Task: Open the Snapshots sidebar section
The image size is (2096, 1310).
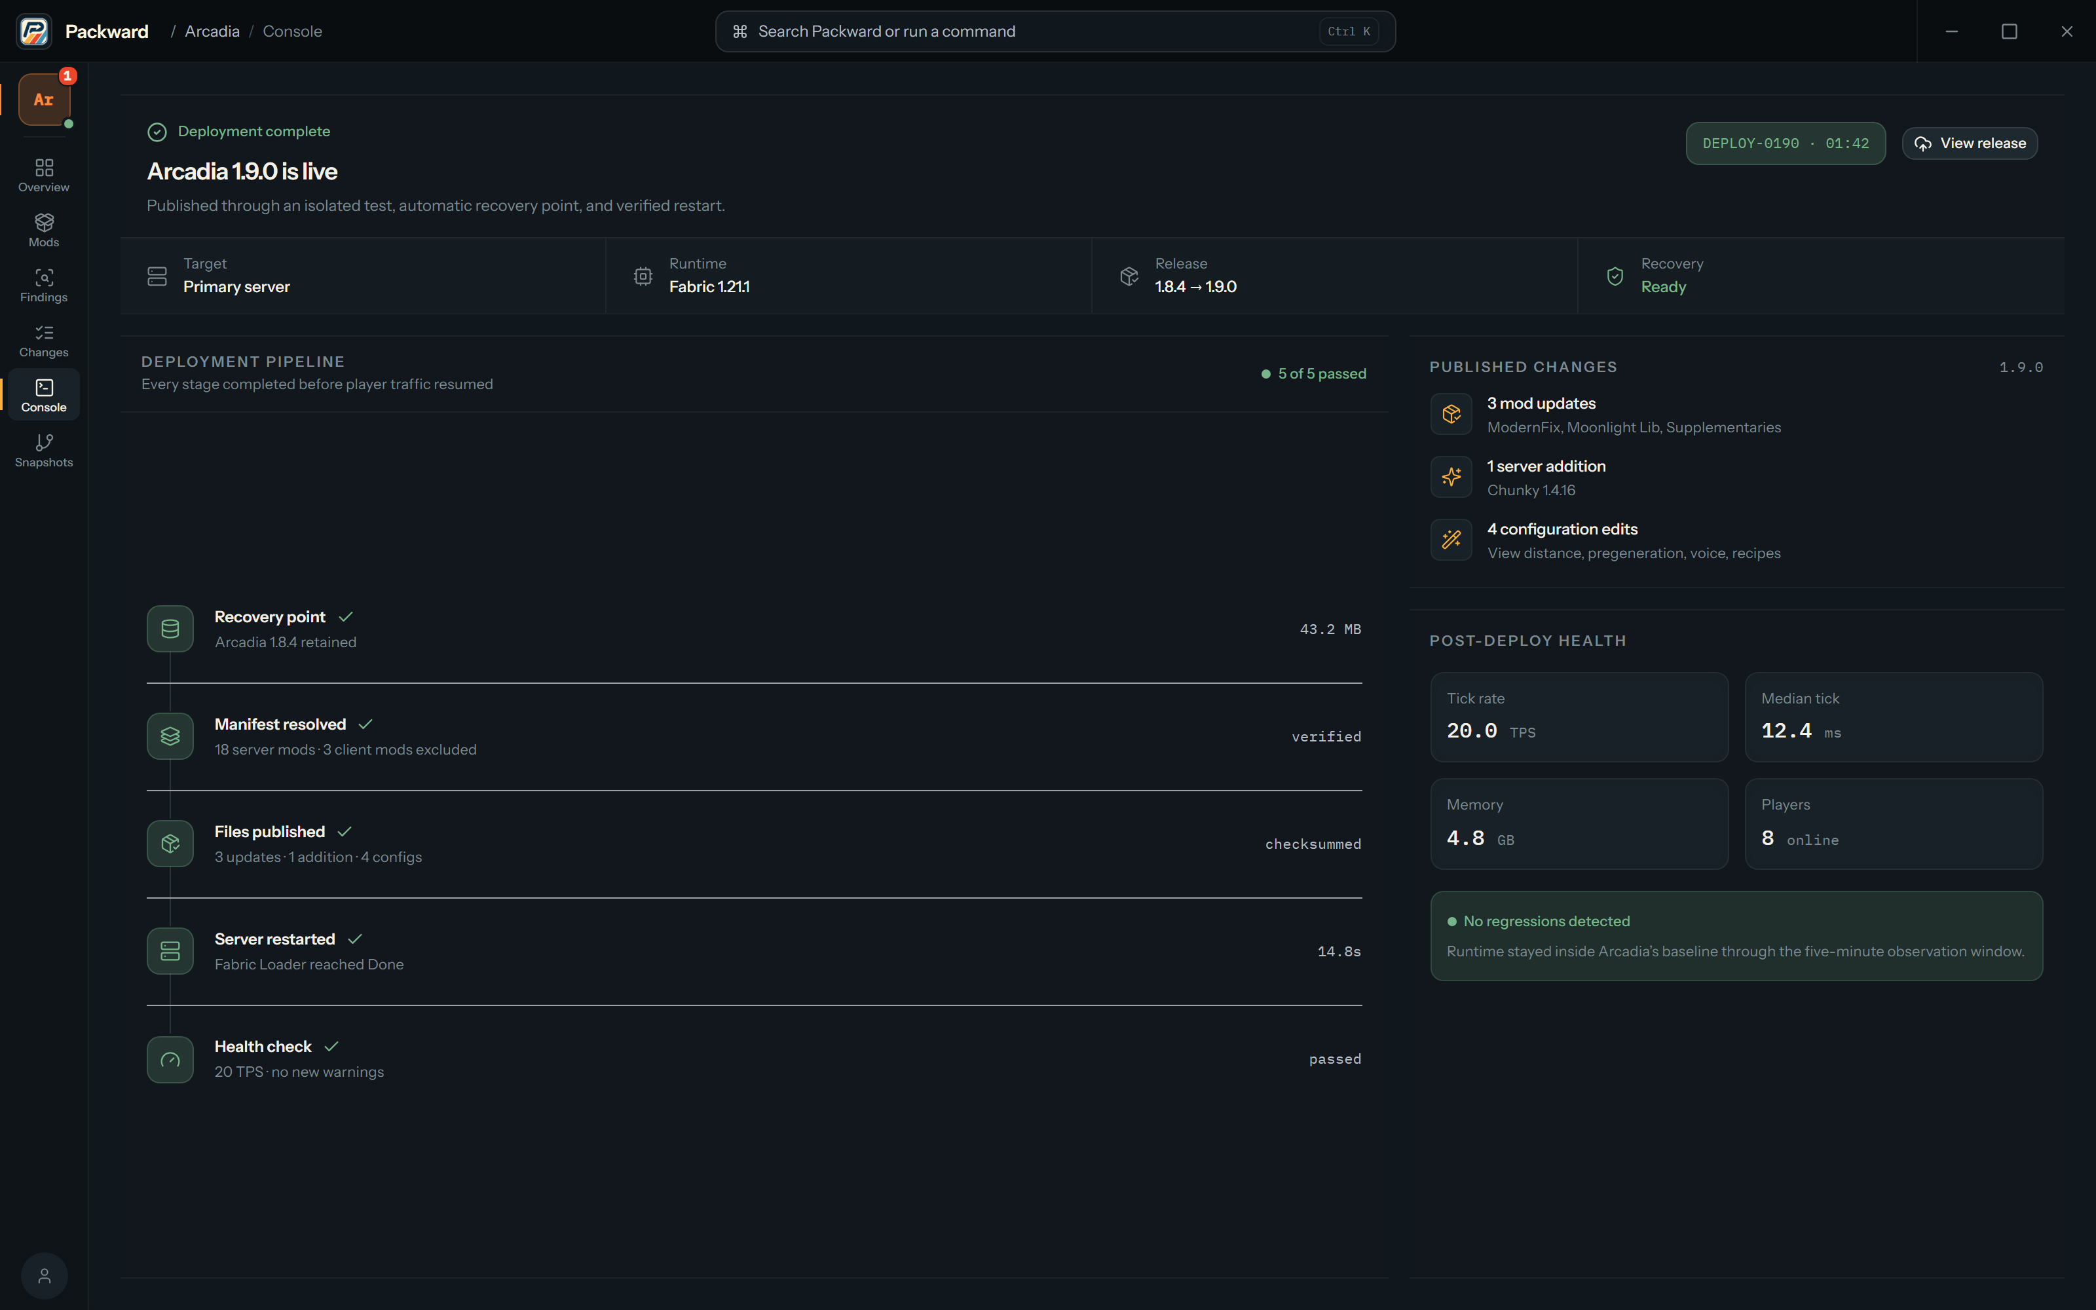Action: pyautogui.click(x=44, y=451)
